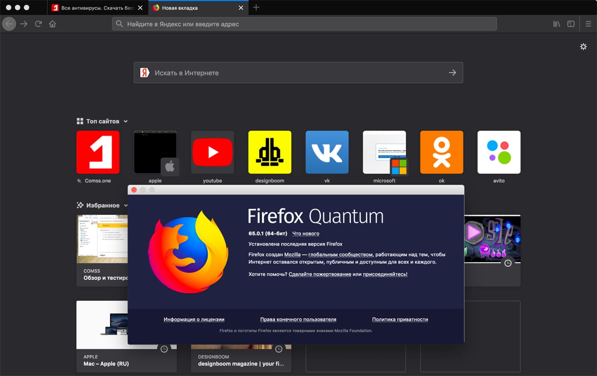Image resolution: width=597 pixels, height=376 pixels.
Task: Toggle the browser sidebar
Action: coord(571,24)
